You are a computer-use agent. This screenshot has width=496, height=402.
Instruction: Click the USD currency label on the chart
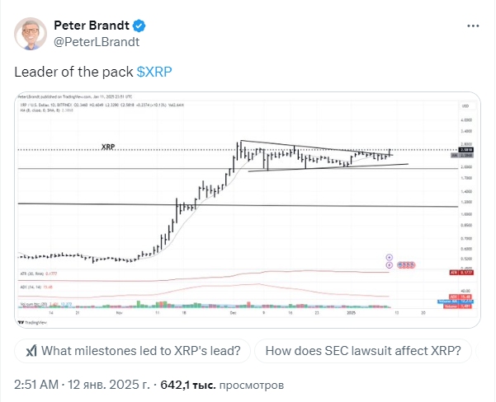click(x=465, y=108)
